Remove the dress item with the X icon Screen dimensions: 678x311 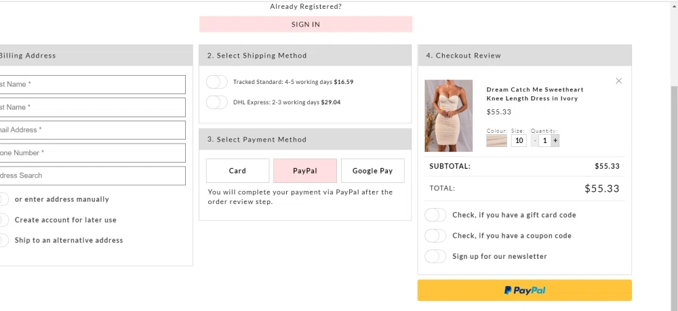click(x=618, y=81)
